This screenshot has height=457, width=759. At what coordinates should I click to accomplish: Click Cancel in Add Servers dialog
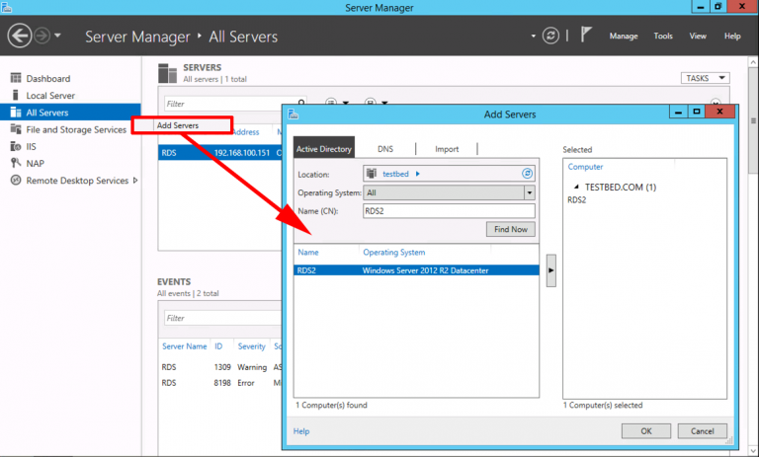coord(702,431)
